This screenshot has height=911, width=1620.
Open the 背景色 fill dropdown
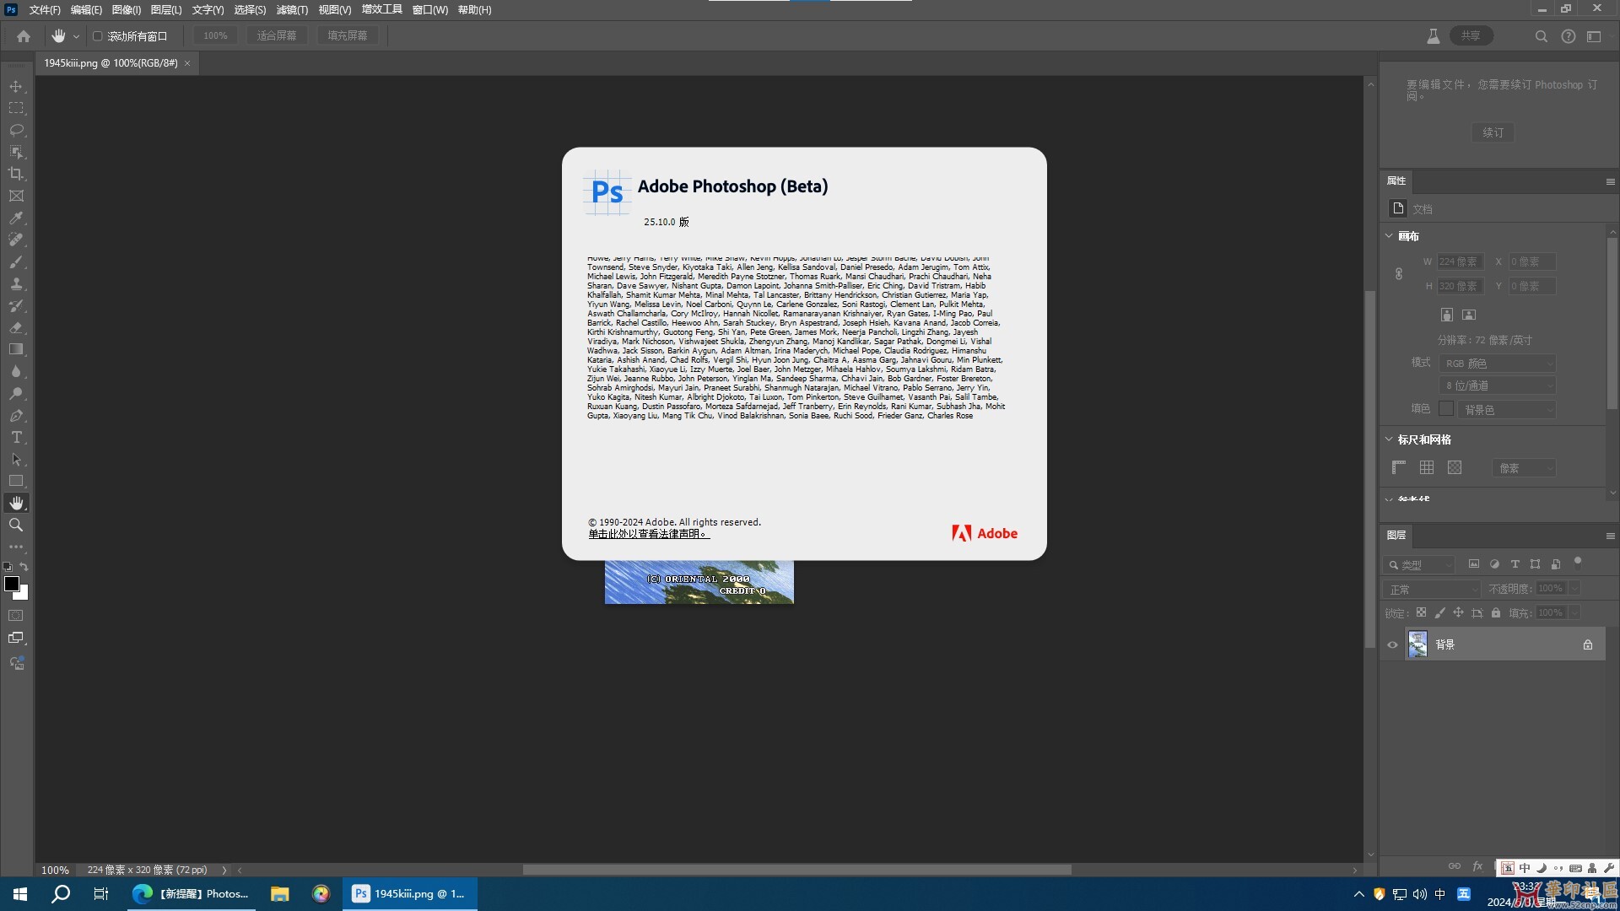[1507, 410]
